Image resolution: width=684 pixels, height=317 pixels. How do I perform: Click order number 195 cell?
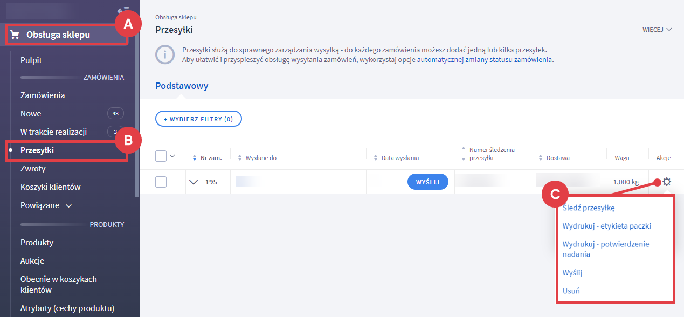tap(211, 182)
